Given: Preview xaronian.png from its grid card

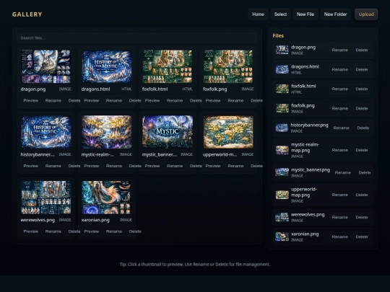Looking at the screenshot, I should coord(92,231).
